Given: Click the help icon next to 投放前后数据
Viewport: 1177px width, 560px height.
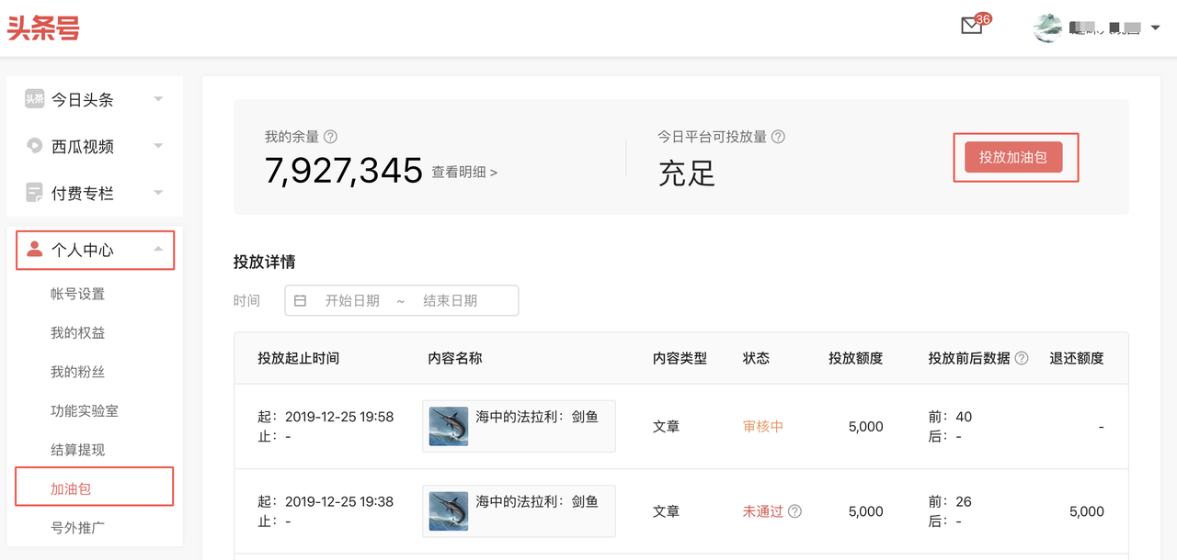Looking at the screenshot, I should pos(1022,358).
